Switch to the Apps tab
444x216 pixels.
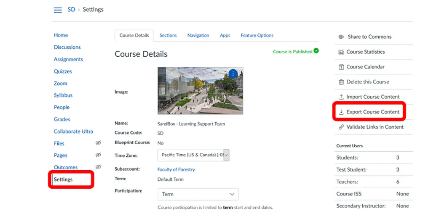(225, 36)
